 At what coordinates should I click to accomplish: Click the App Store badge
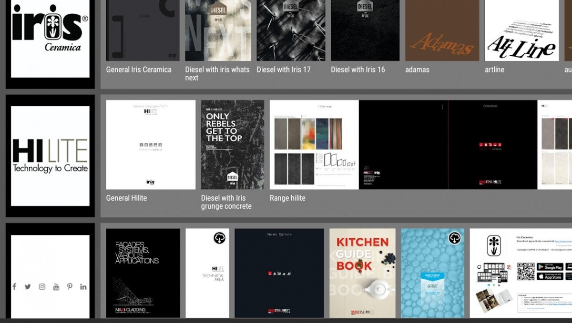tap(550, 276)
